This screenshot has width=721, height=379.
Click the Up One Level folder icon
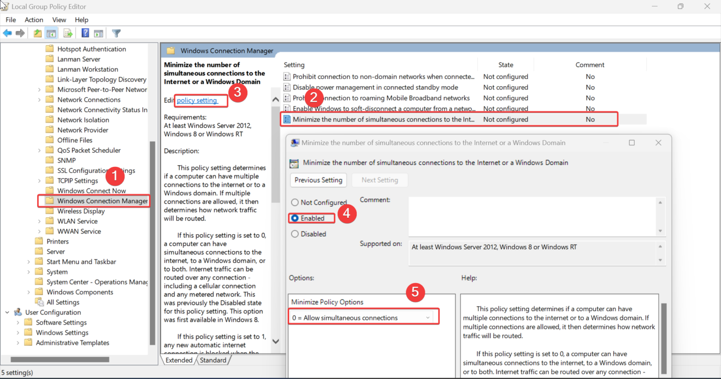[38, 33]
